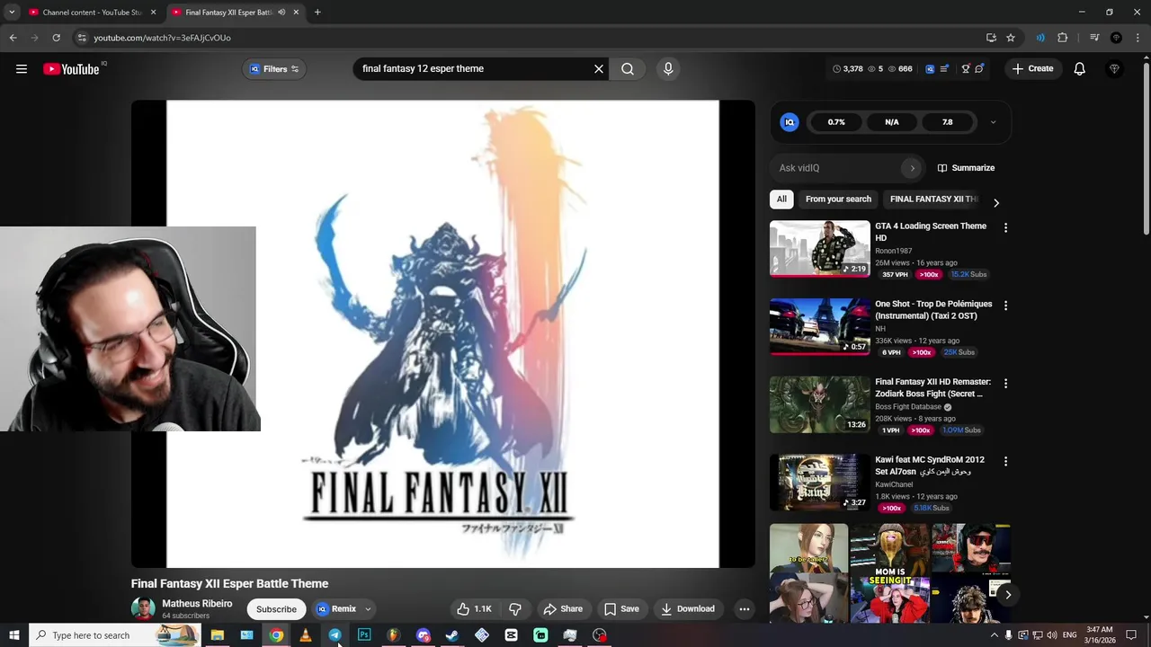Select the All filter chip
The height and width of the screenshot is (647, 1151).
click(781, 199)
